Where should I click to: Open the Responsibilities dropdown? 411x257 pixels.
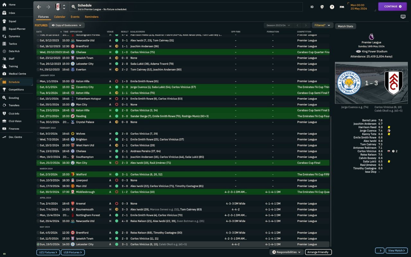[286, 252]
